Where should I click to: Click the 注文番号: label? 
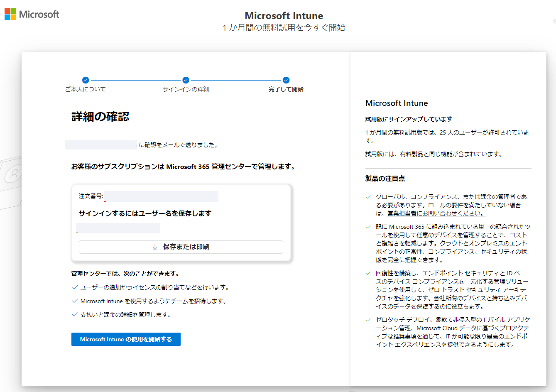[91, 196]
